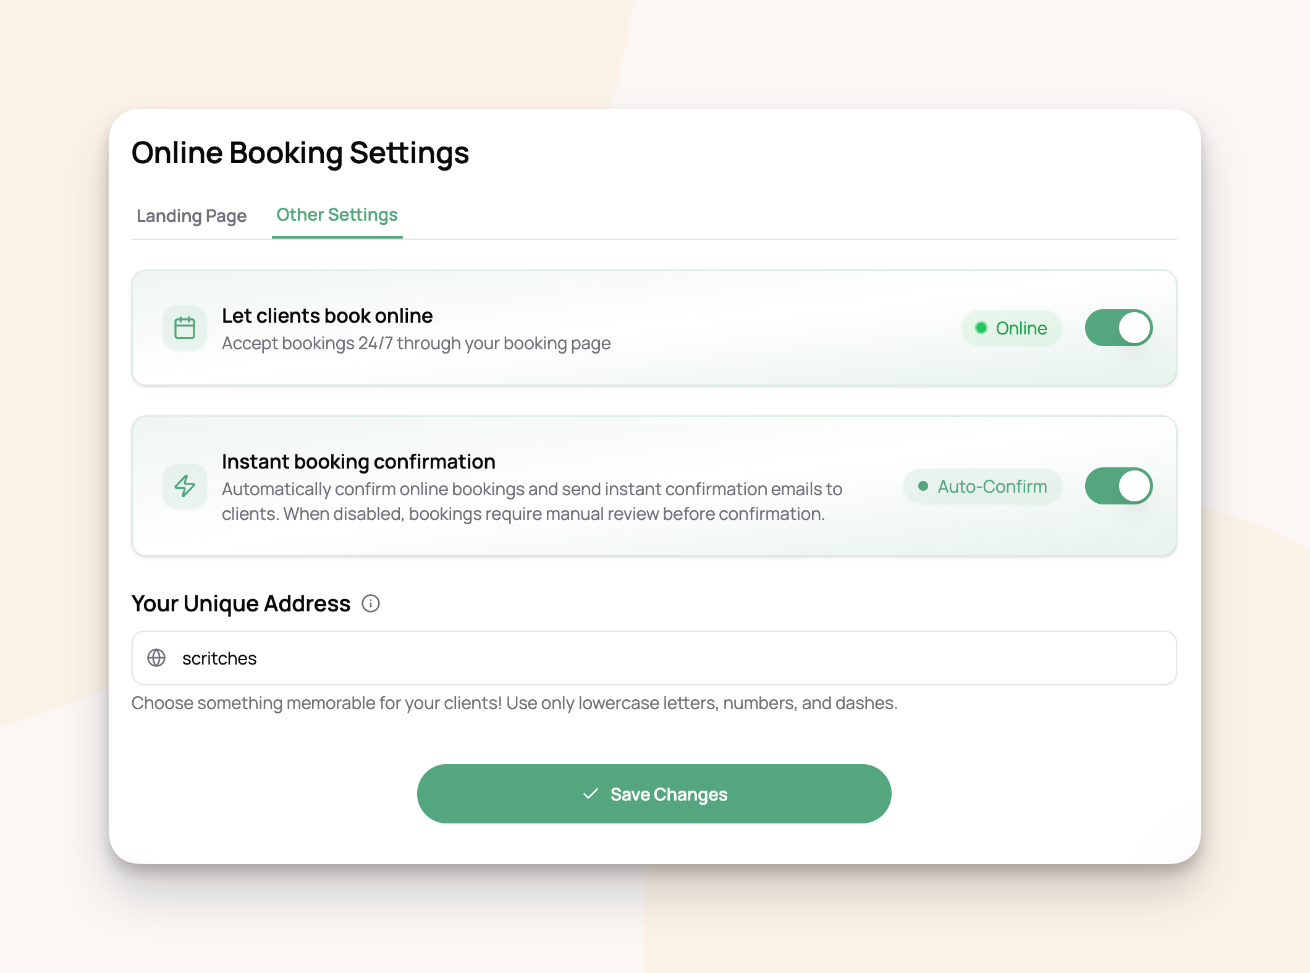Save Changes button click
Viewport: 1310px width, 973px height.
654,794
